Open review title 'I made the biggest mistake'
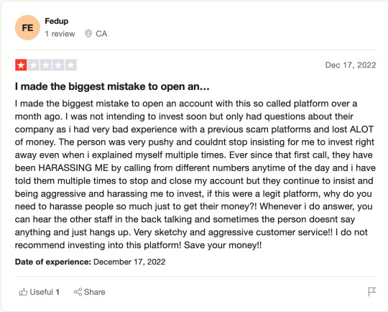 click(112, 86)
